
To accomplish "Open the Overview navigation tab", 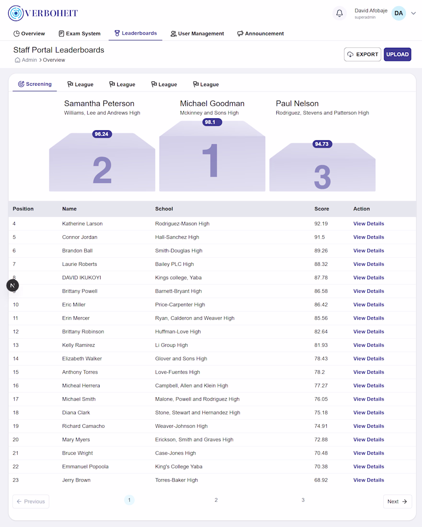I will [x=29, y=34].
